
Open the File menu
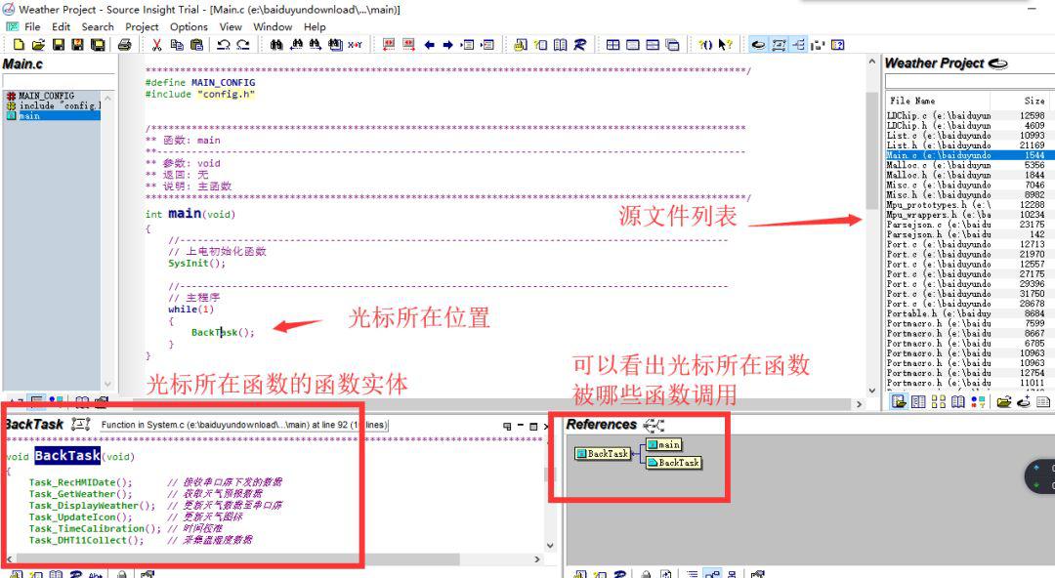pos(32,27)
